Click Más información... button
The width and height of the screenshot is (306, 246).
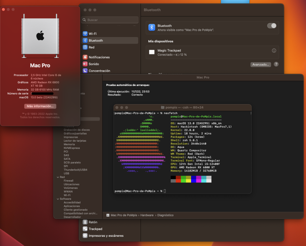pos(40,106)
